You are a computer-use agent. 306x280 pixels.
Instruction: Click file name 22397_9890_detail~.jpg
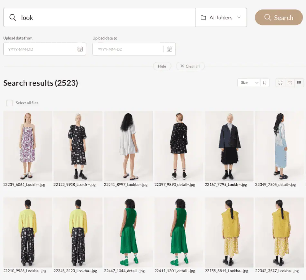coord(175,185)
